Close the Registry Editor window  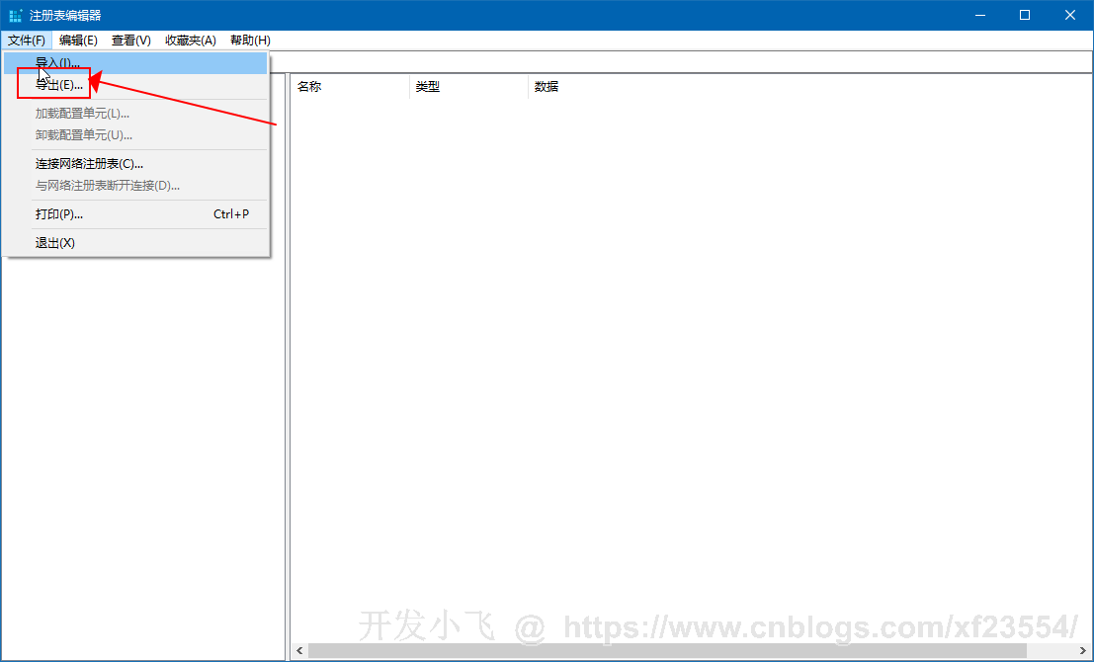[x=1070, y=15]
